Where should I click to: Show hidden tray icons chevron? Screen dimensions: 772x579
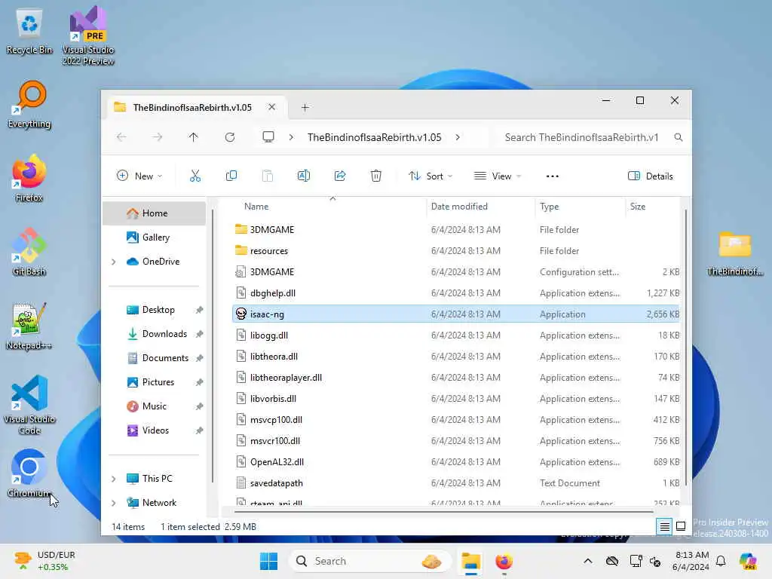588,561
